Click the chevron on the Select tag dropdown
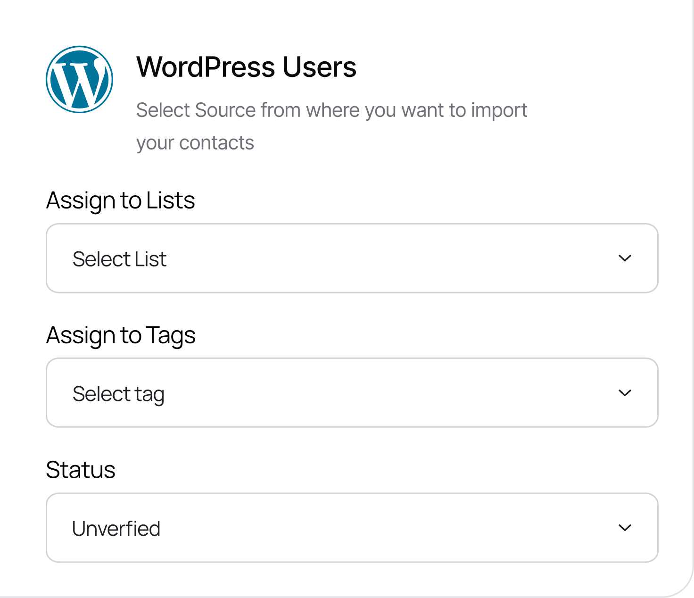The height and width of the screenshot is (598, 694). 625,393
